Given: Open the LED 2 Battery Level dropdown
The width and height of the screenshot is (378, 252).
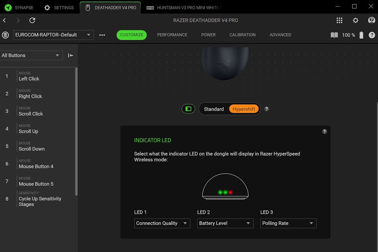Looking at the screenshot, I should [225, 223].
